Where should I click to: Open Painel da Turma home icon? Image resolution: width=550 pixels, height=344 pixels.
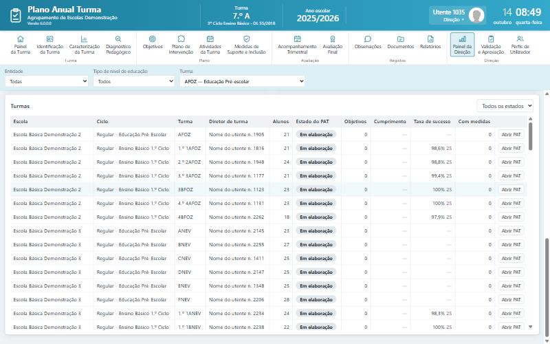point(21,39)
